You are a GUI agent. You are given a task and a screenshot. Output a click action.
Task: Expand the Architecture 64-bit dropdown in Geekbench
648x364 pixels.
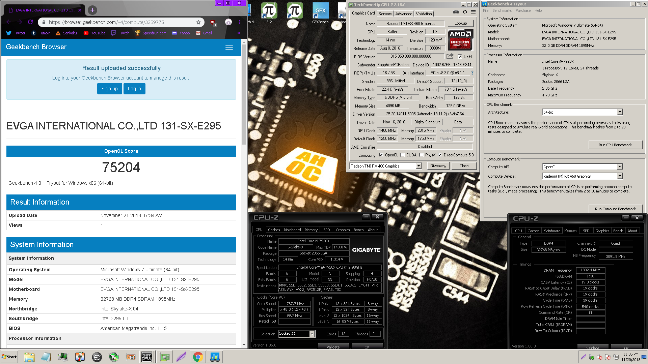point(620,112)
